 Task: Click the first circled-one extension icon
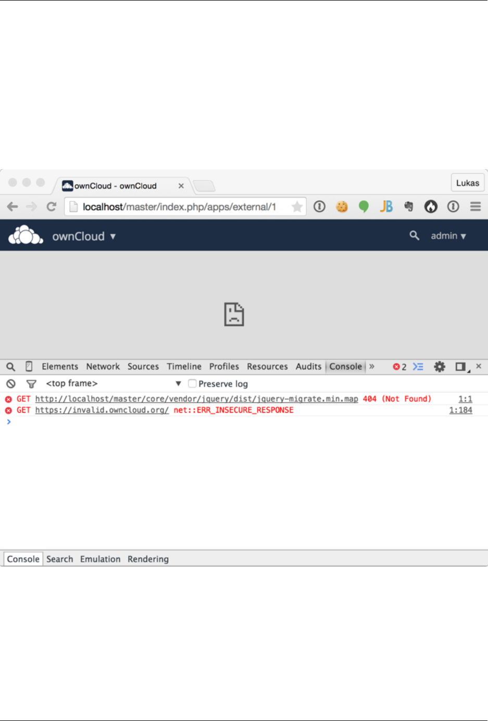(319, 207)
